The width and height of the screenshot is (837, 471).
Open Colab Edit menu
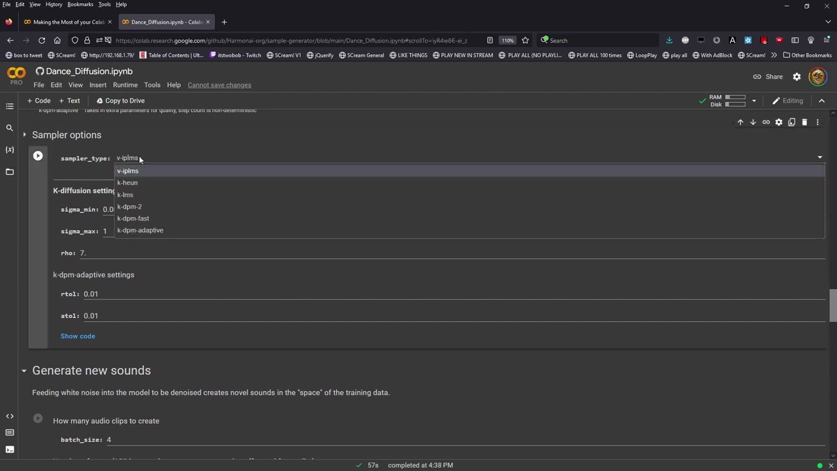click(x=56, y=85)
